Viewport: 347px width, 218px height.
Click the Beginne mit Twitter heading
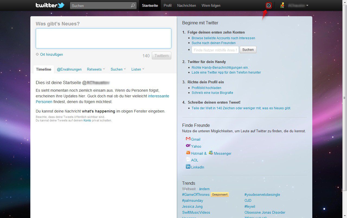[200, 23]
